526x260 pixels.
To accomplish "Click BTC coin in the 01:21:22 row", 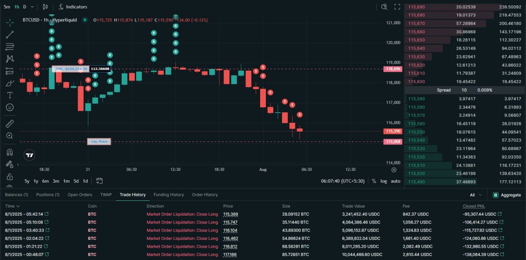I will 92,246.
